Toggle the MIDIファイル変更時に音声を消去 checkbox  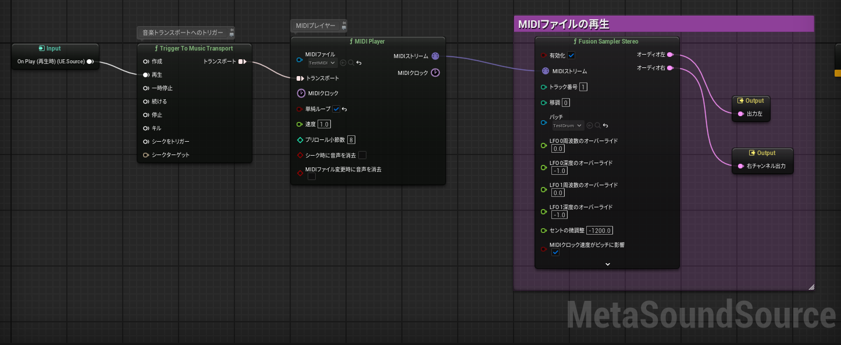[x=312, y=177]
